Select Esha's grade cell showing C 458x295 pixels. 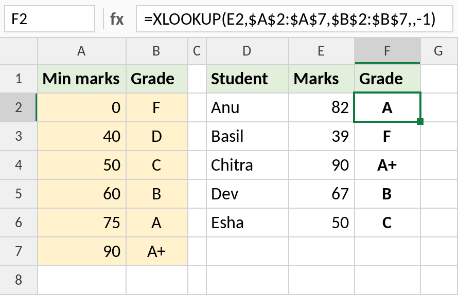point(387,223)
